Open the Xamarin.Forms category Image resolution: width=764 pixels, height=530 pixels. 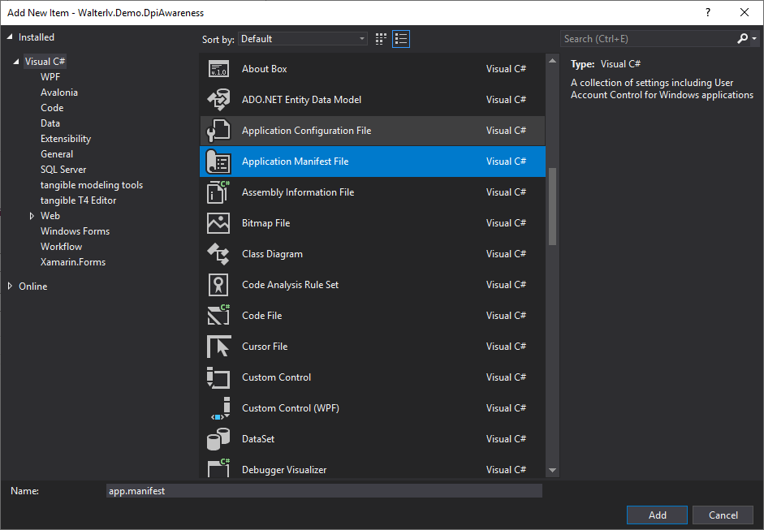pyautogui.click(x=73, y=262)
